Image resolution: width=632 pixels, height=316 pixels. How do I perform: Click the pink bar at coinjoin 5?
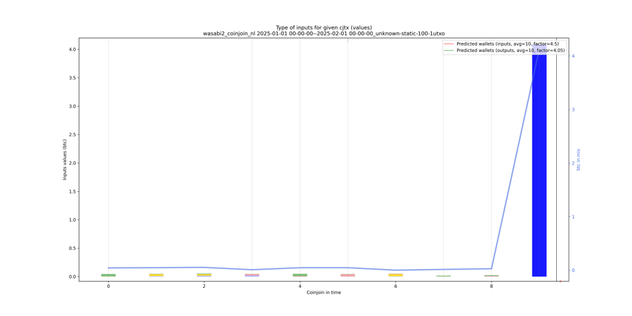coord(348,275)
